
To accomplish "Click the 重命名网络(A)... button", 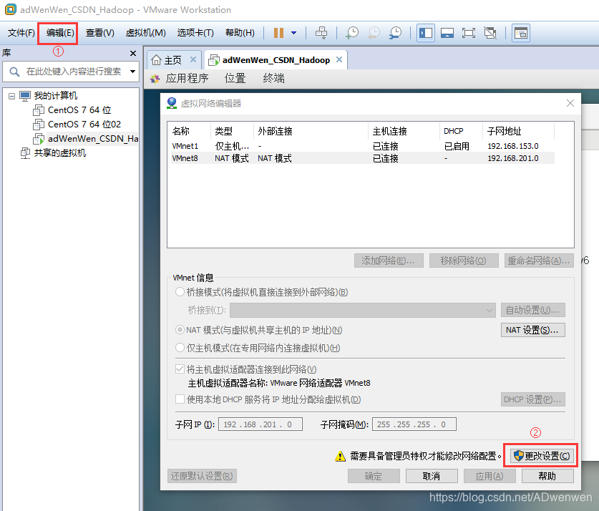I will tap(539, 261).
